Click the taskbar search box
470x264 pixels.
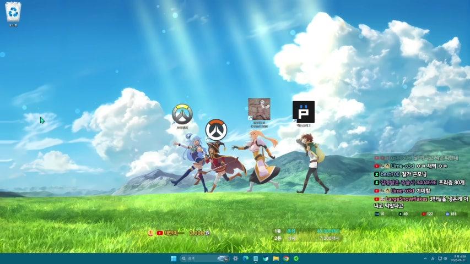tap(205, 258)
